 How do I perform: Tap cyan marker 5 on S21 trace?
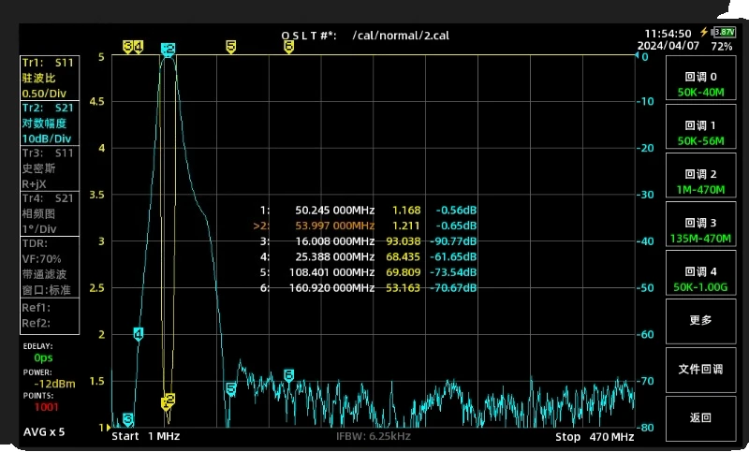pos(230,389)
